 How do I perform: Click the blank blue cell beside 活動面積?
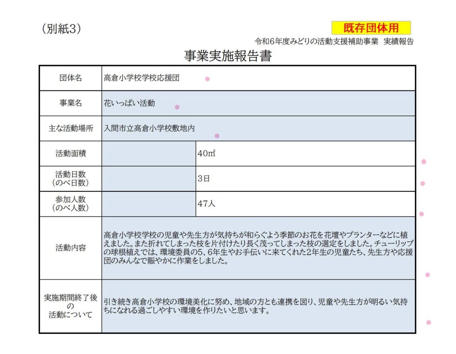pyautogui.click(x=149, y=154)
